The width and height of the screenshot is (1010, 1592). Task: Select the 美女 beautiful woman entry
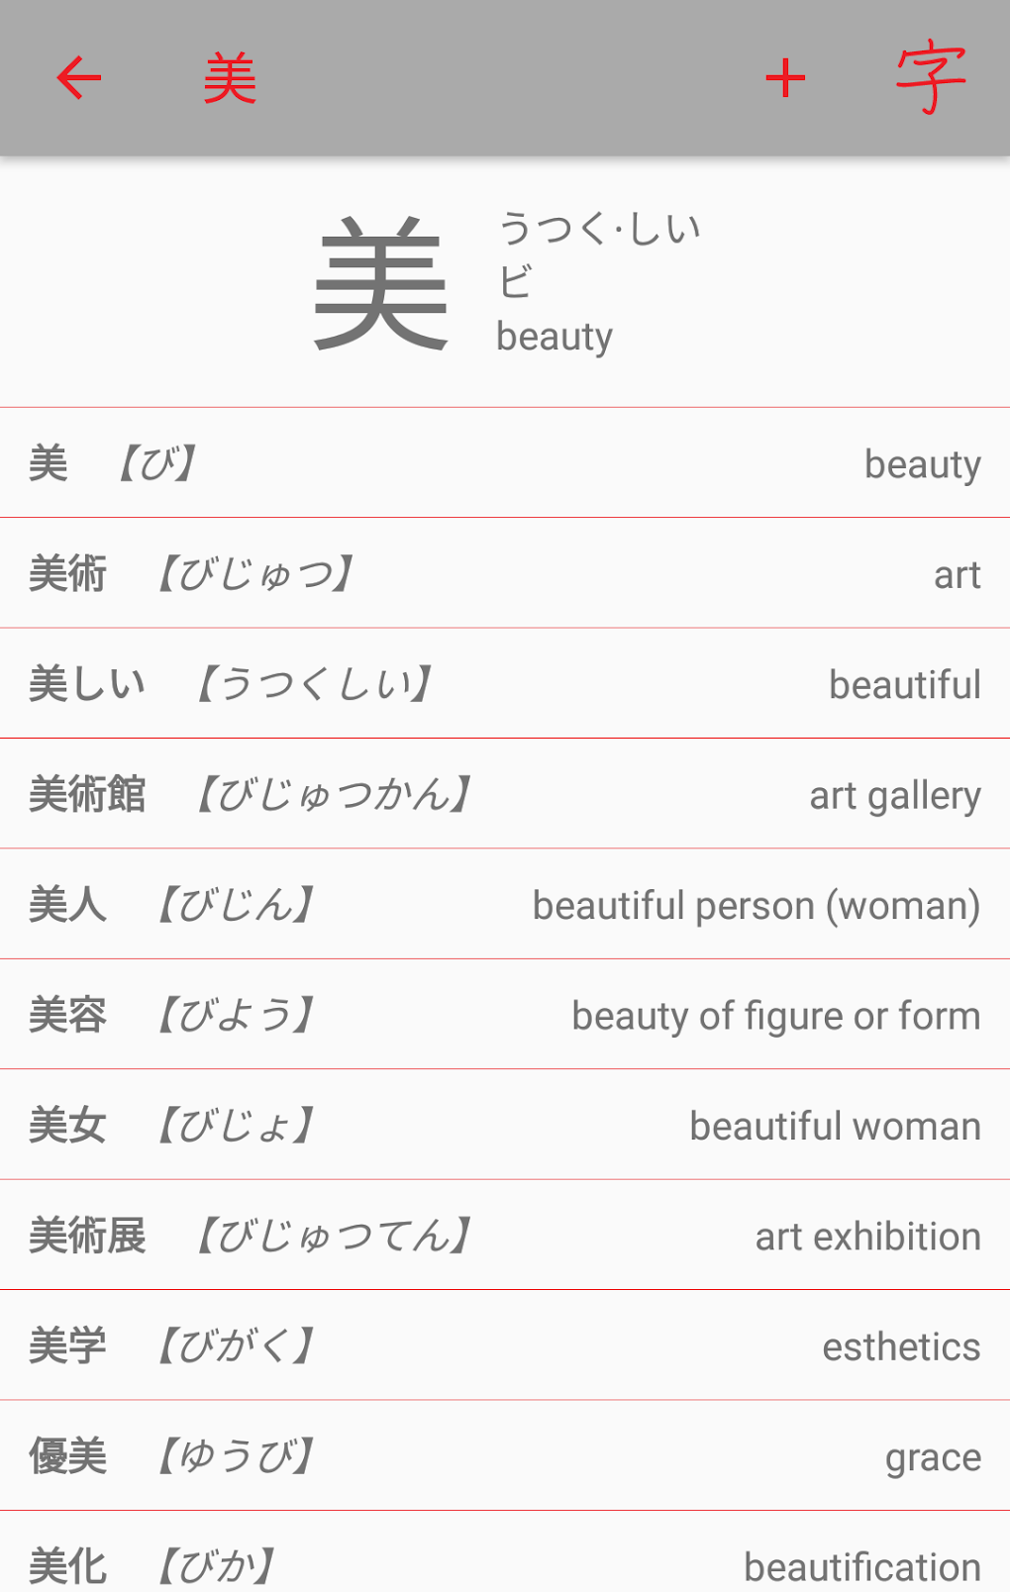505,1126
